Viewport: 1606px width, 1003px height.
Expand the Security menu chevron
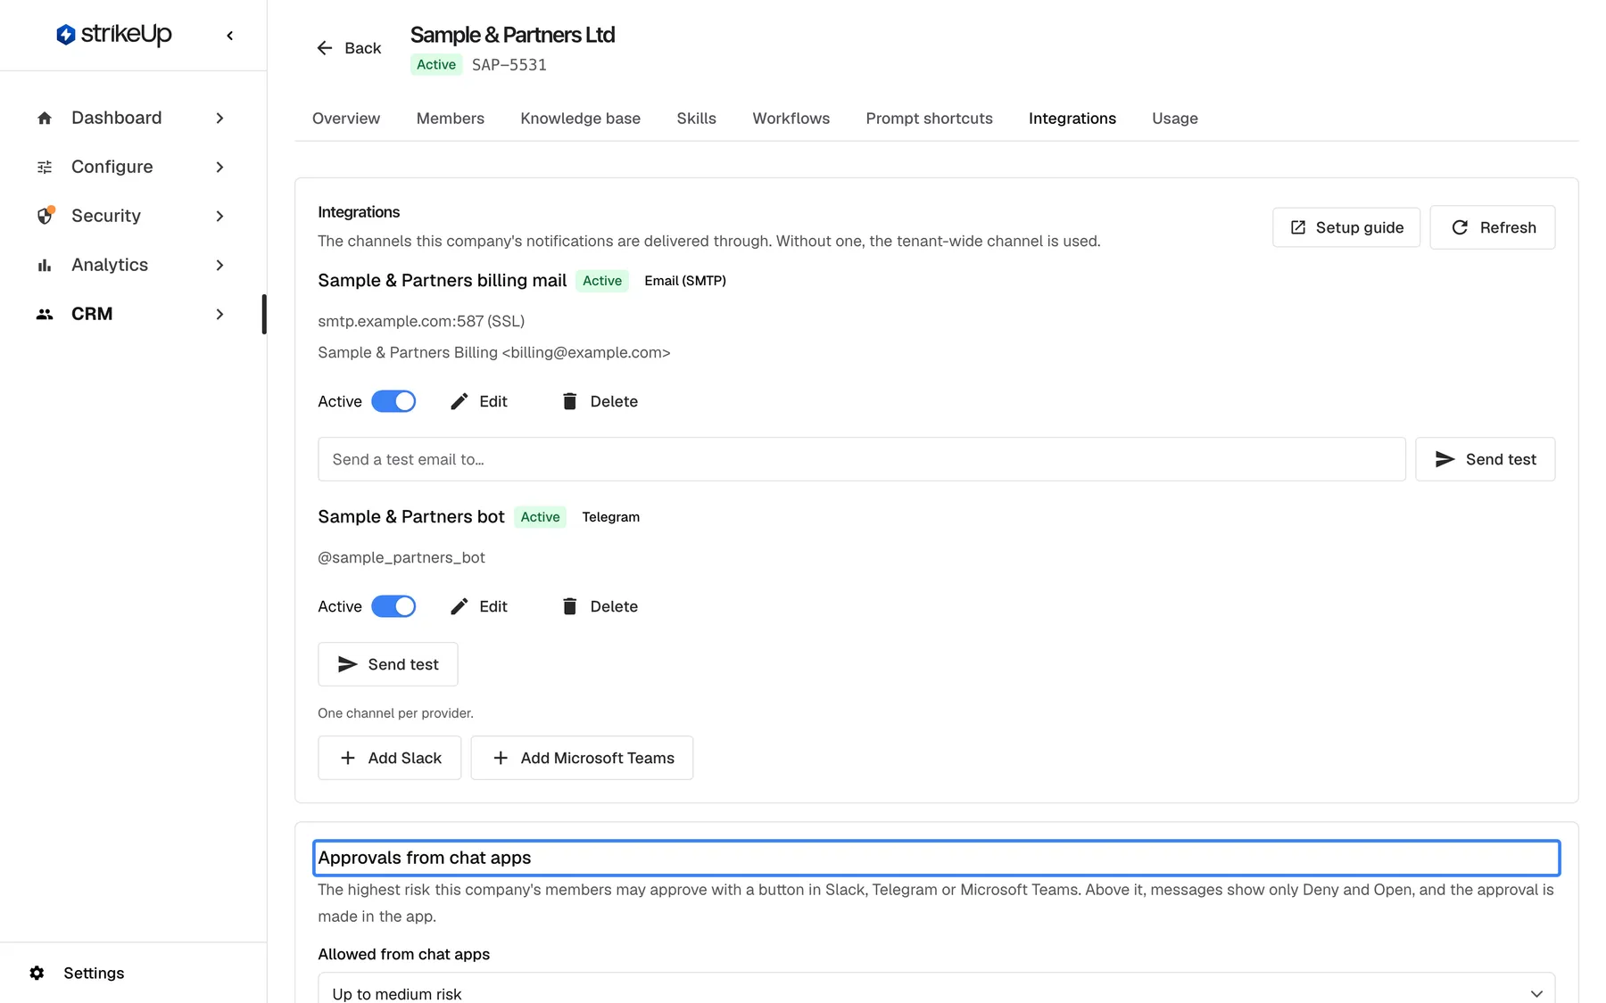coord(219,216)
